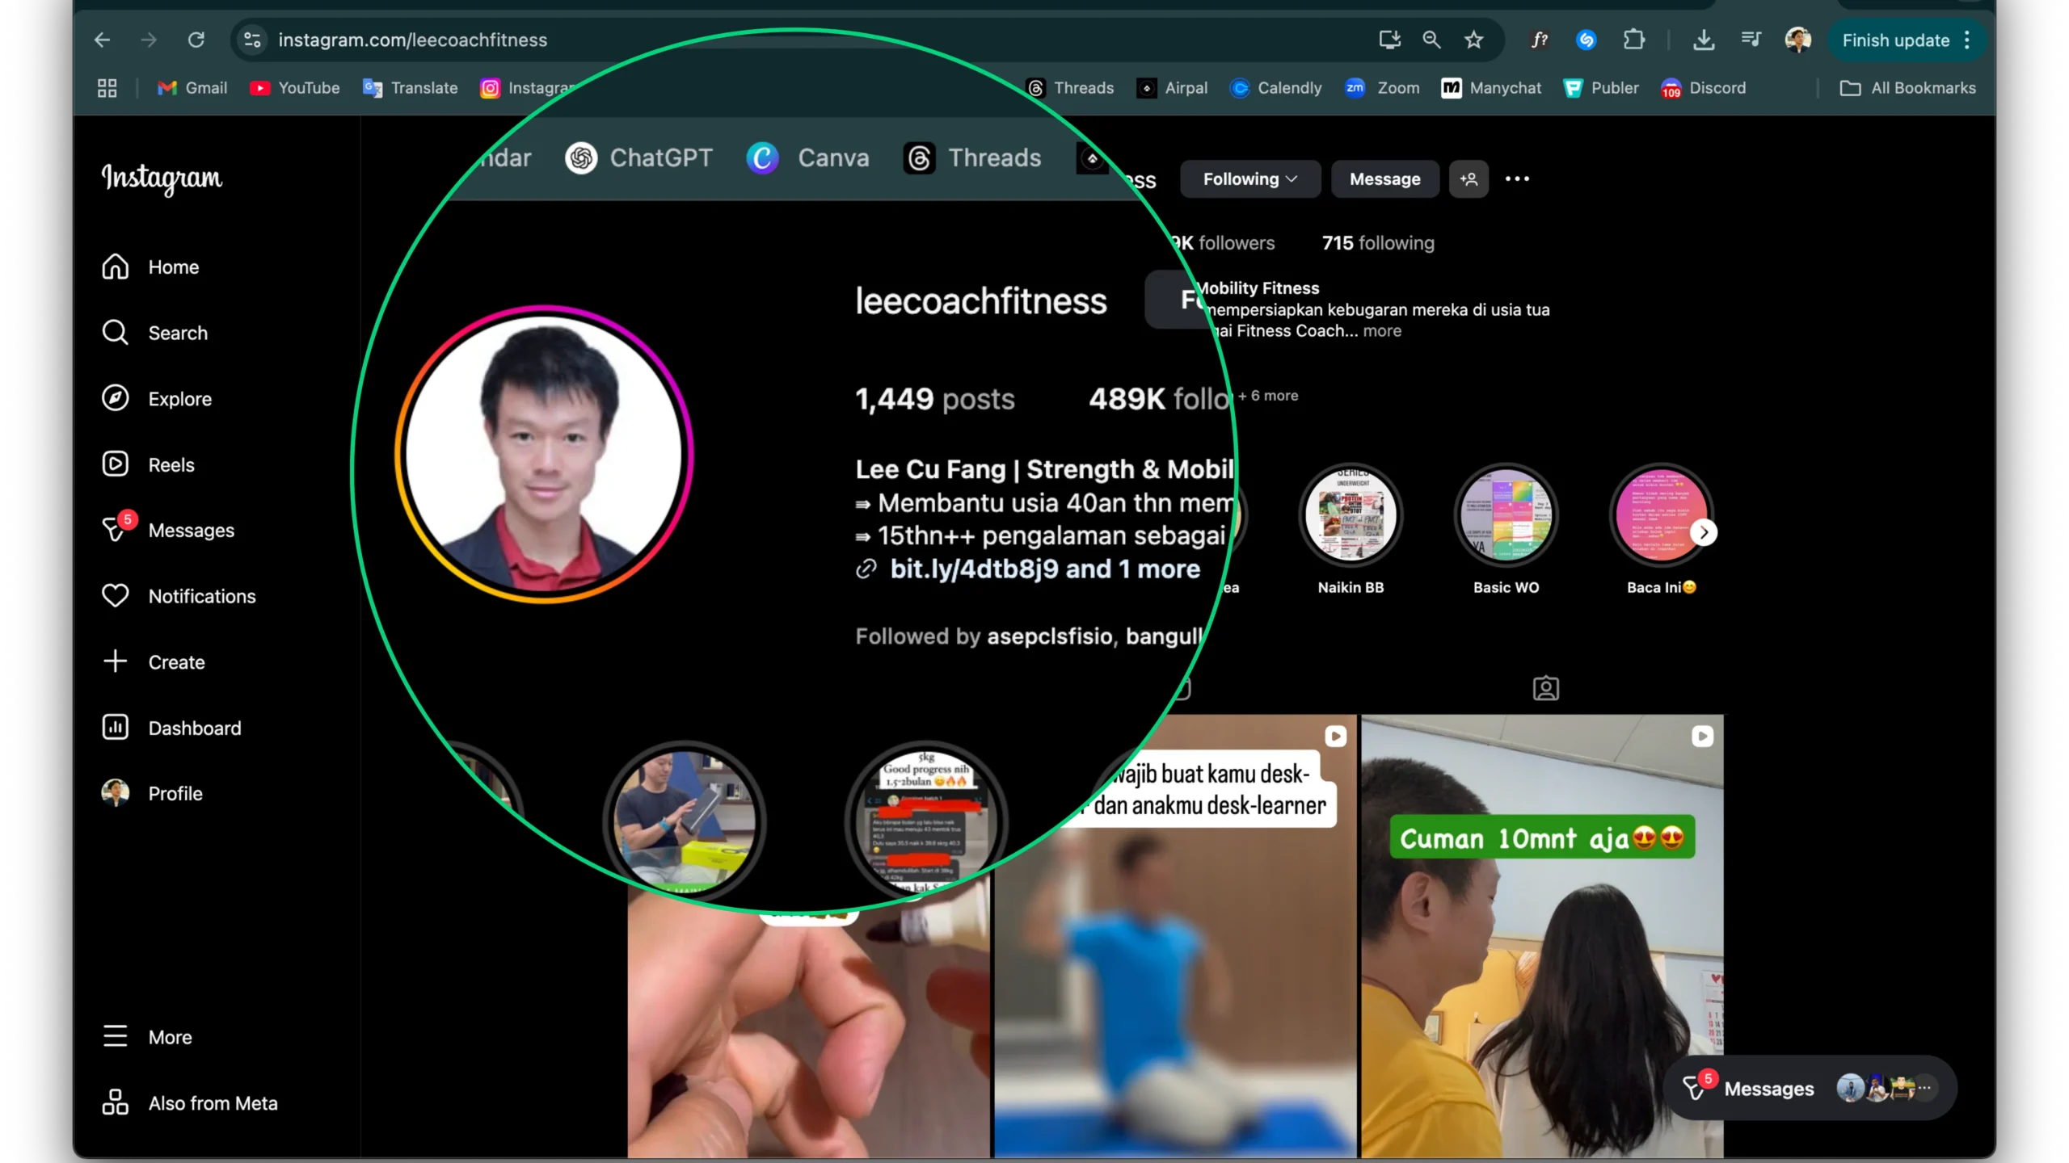Screen dimensions: 2069x1163
Task: Open the Basic WO highlight
Action: [1506, 529]
